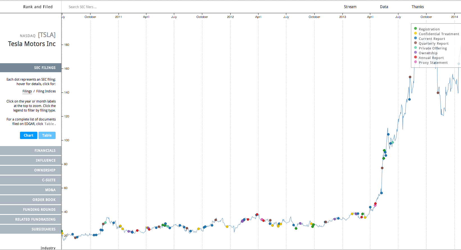Toggle the Registration filing filter in legend
Viewport: 461px width, 250px height.
[429, 29]
